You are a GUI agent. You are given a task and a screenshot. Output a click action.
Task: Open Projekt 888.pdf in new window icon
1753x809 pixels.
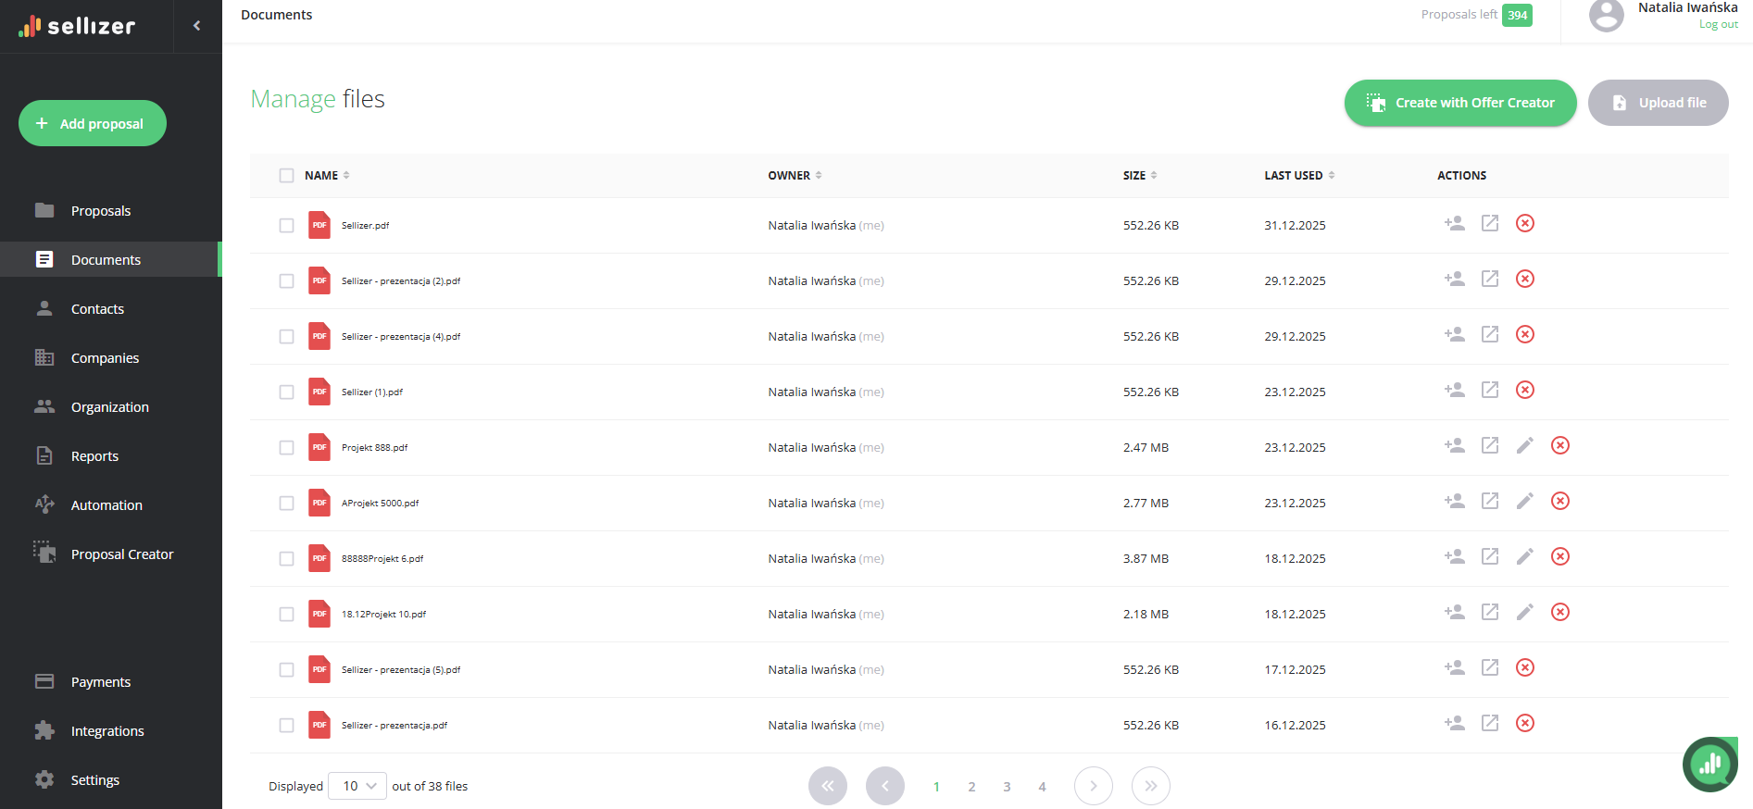point(1489,446)
